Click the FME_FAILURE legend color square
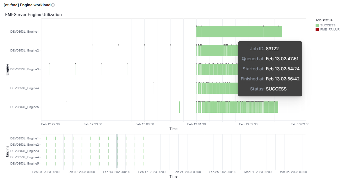The image size is (352, 184). click(317, 29)
